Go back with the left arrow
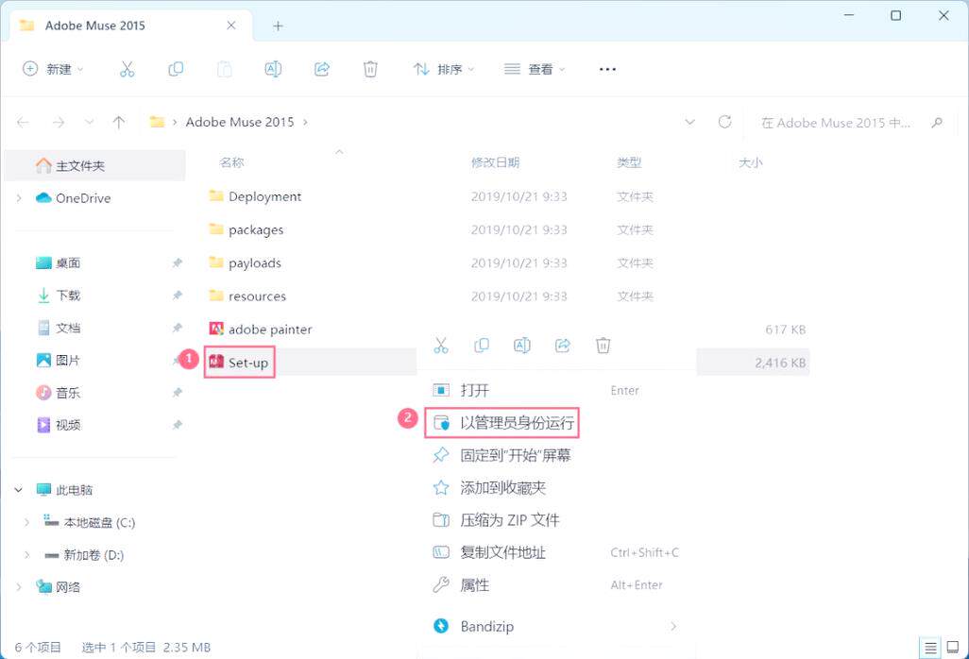Viewport: 969px width, 659px height. [23, 123]
